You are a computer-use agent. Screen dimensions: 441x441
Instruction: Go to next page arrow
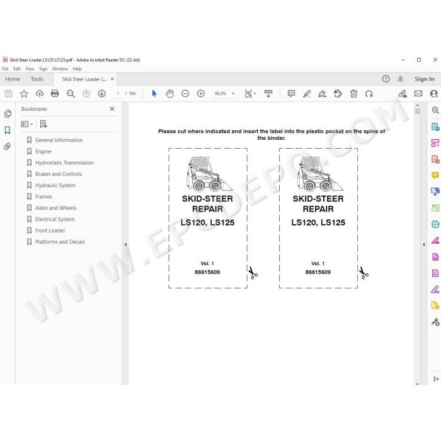pyautogui.click(x=102, y=94)
